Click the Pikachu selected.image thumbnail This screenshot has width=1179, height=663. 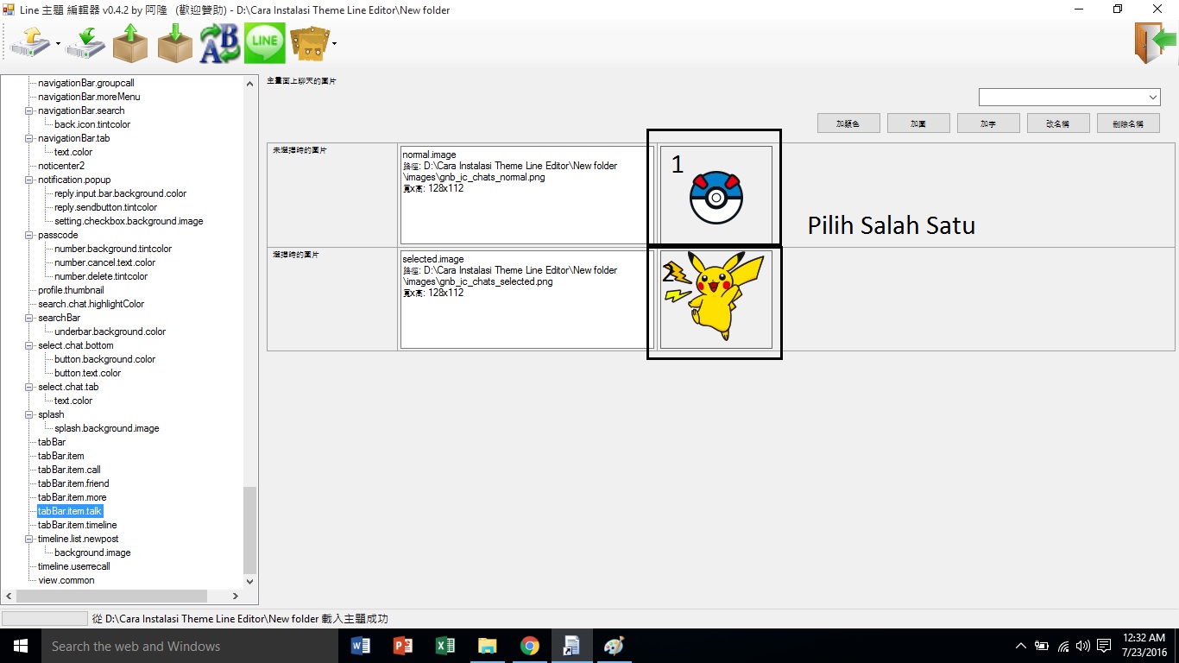click(x=714, y=300)
